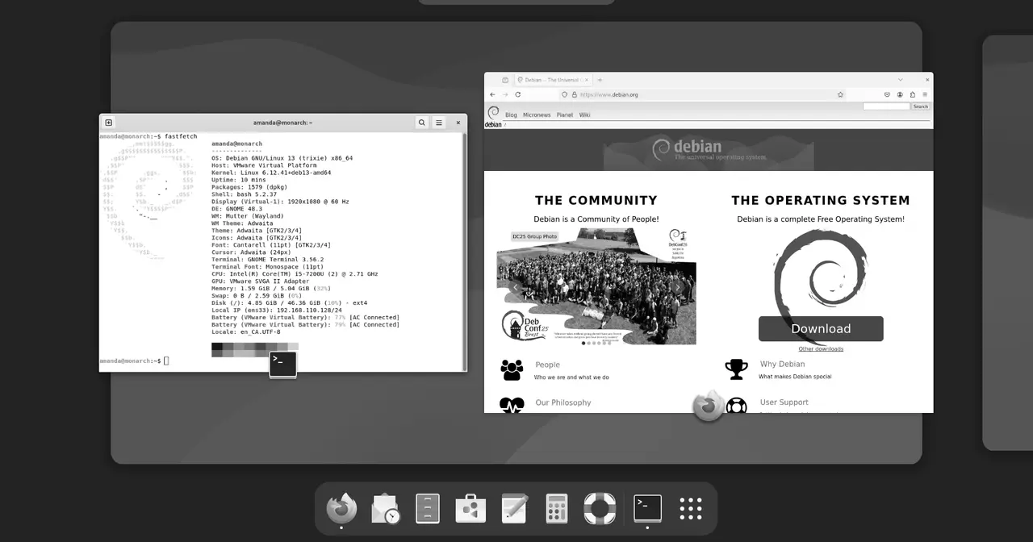Open a new tab in Firefox
Image resolution: width=1033 pixels, height=542 pixels.
point(600,80)
